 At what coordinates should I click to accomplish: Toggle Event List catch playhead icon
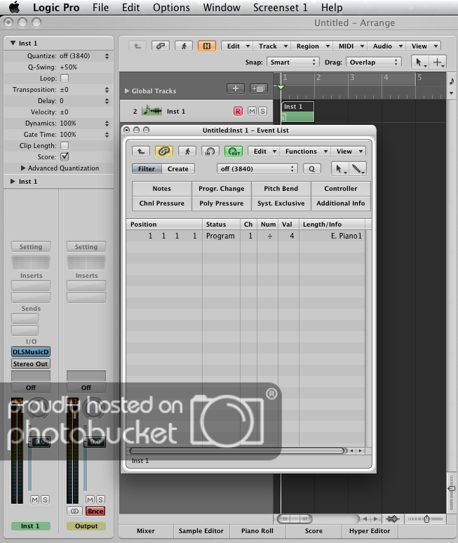(187, 152)
